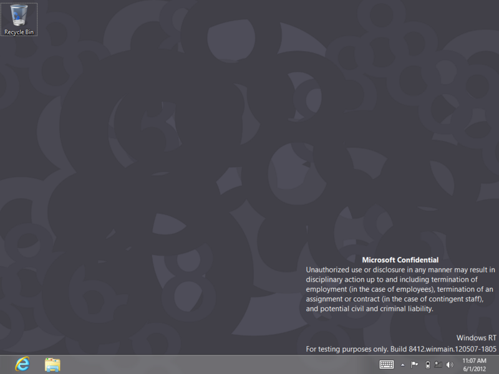Show hidden system tray icons
The height and width of the screenshot is (374, 499).
point(402,365)
